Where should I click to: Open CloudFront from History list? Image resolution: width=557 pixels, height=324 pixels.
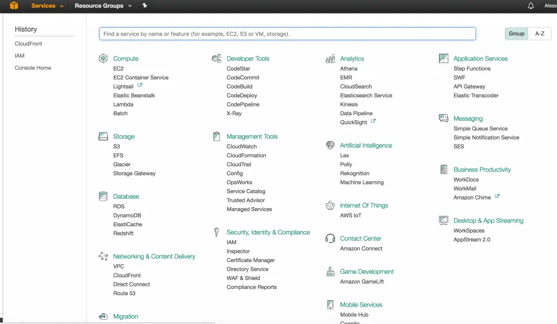[28, 43]
